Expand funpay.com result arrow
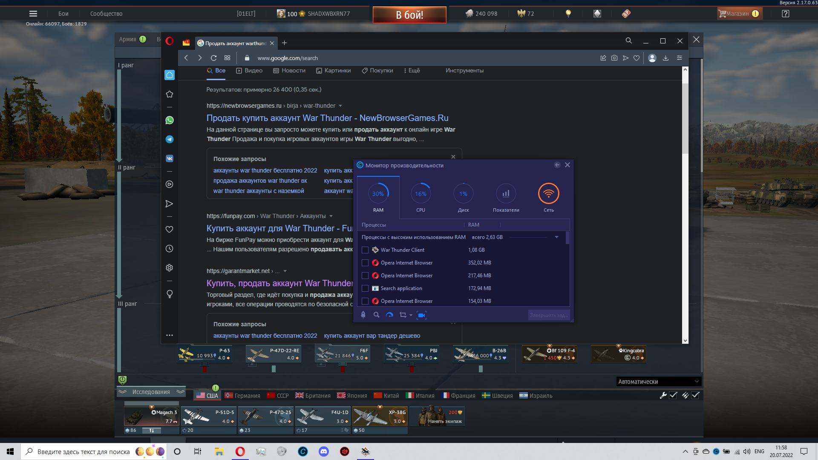Viewport: 818px width, 460px height. (331, 216)
